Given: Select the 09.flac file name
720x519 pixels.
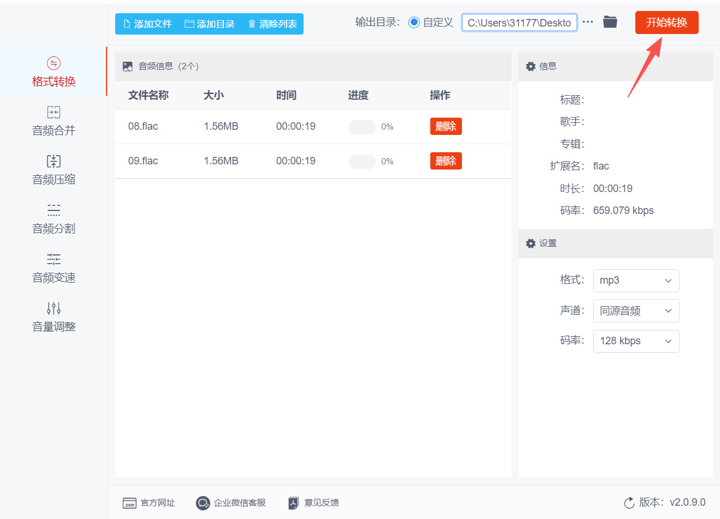Looking at the screenshot, I should point(143,161).
